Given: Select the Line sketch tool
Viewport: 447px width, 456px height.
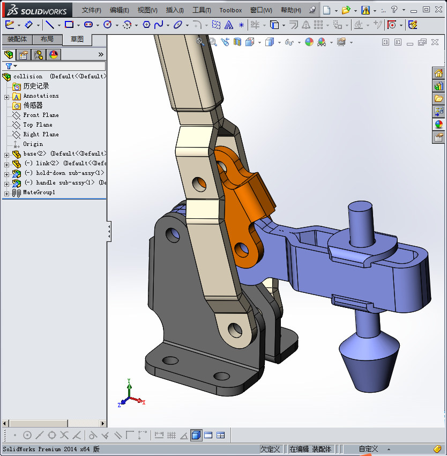Looking at the screenshot, I should tap(49, 25).
